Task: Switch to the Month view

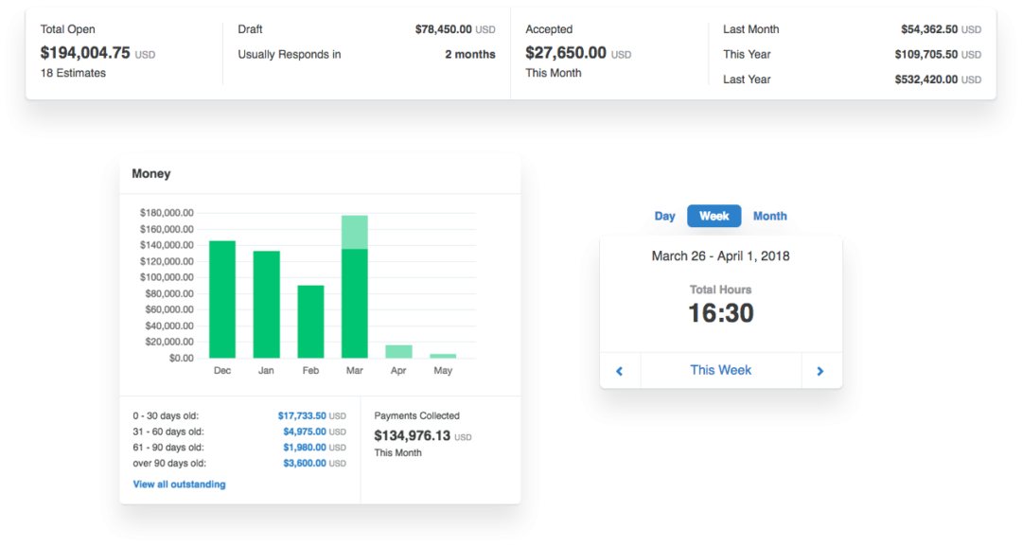Action: pos(770,216)
